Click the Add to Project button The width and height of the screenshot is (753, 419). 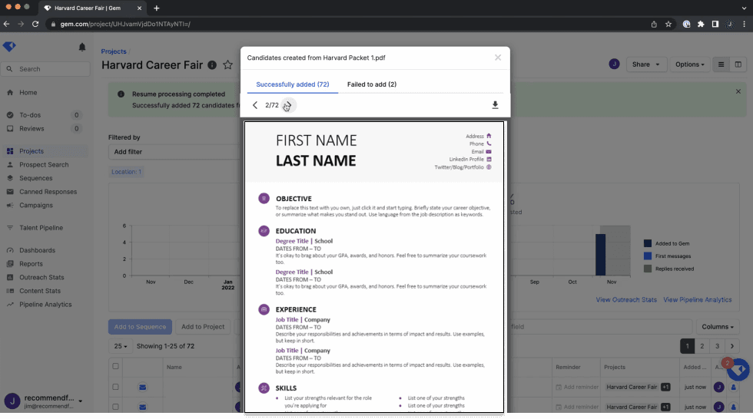point(203,327)
